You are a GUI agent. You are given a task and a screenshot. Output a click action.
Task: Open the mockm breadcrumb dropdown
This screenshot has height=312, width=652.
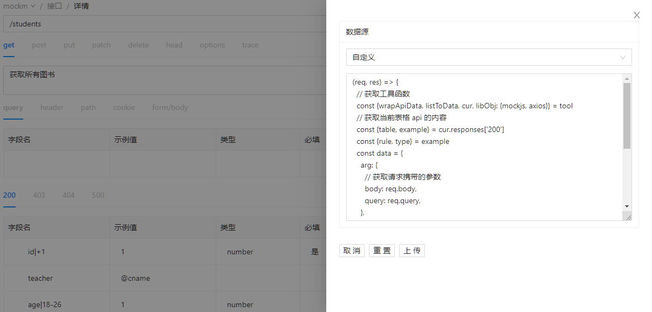click(x=19, y=6)
